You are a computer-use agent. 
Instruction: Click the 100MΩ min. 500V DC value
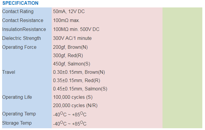point(76,29)
